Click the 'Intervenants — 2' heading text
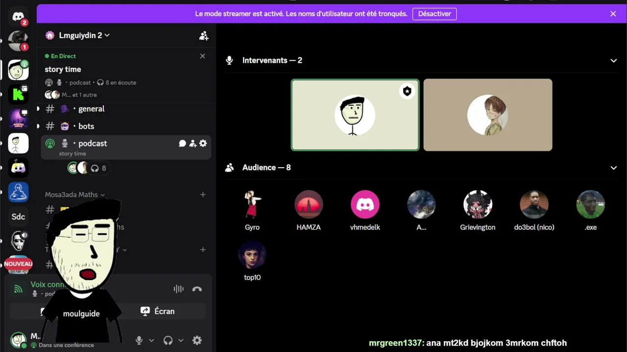Screen dimensions: 627x352 [x=272, y=60]
